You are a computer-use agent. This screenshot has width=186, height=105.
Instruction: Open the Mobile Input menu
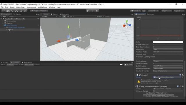tap(42, 7)
